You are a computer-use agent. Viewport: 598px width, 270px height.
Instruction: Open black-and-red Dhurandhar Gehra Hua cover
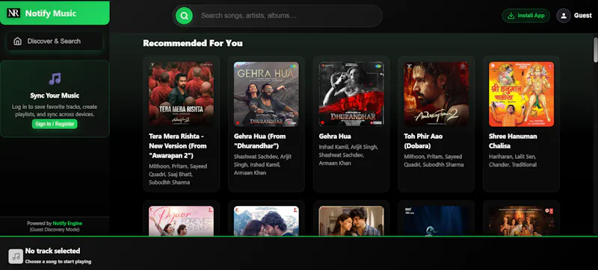[x=351, y=94]
